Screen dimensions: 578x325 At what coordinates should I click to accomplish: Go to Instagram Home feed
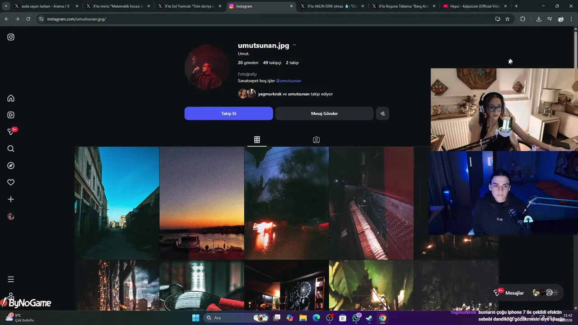(11, 98)
